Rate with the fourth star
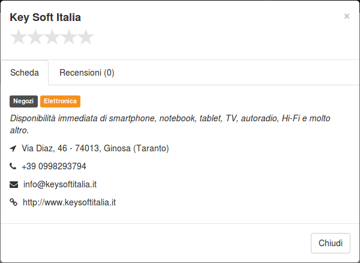 click(x=69, y=37)
